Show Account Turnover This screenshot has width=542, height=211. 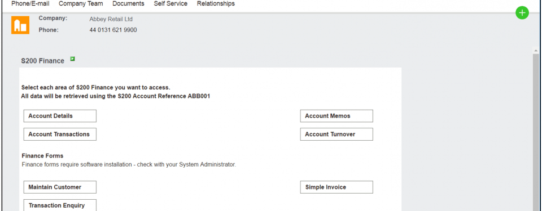tap(336, 134)
